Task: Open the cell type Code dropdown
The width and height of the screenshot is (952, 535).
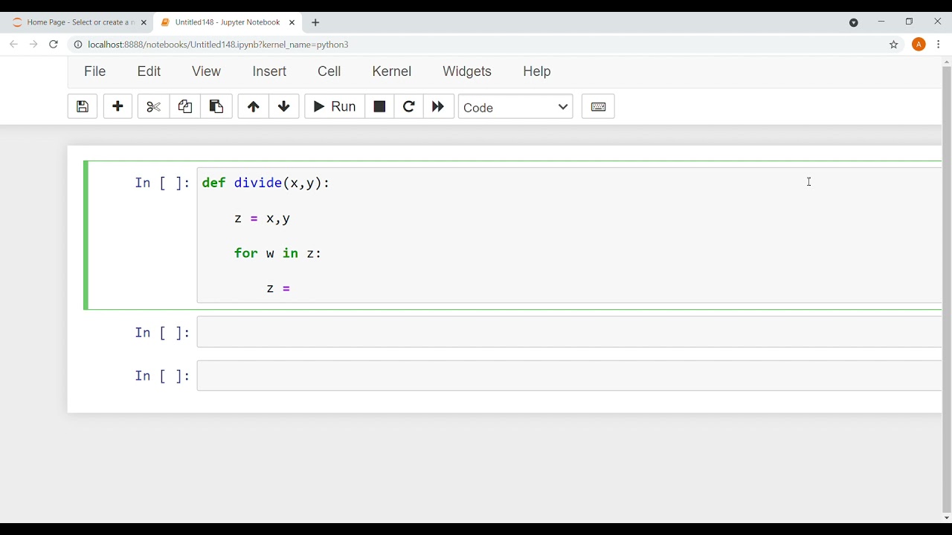Action: click(515, 107)
